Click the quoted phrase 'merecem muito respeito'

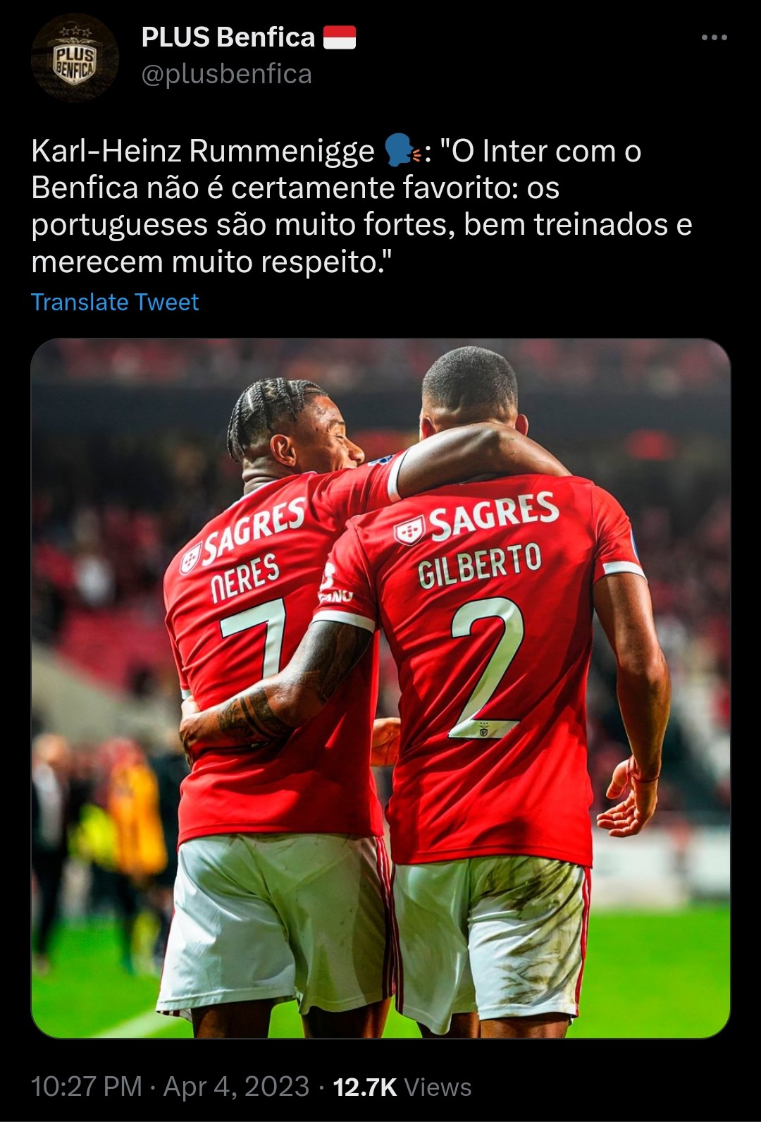coord(211,262)
